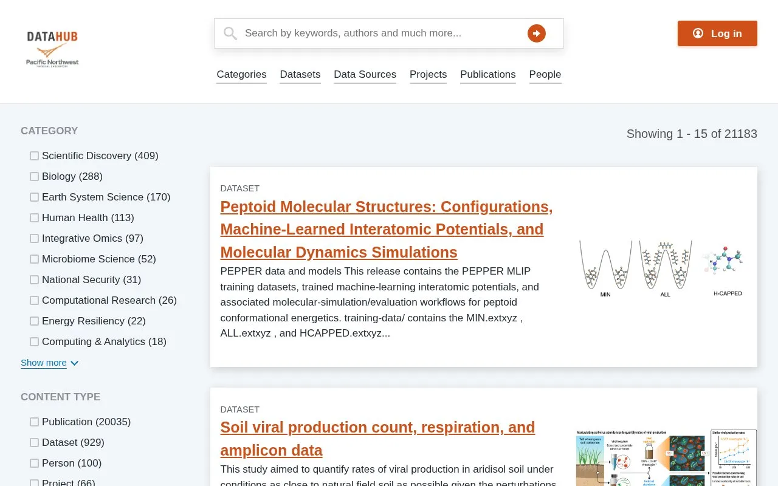Open the People navigation item
This screenshot has width=778, height=486.
tap(545, 74)
